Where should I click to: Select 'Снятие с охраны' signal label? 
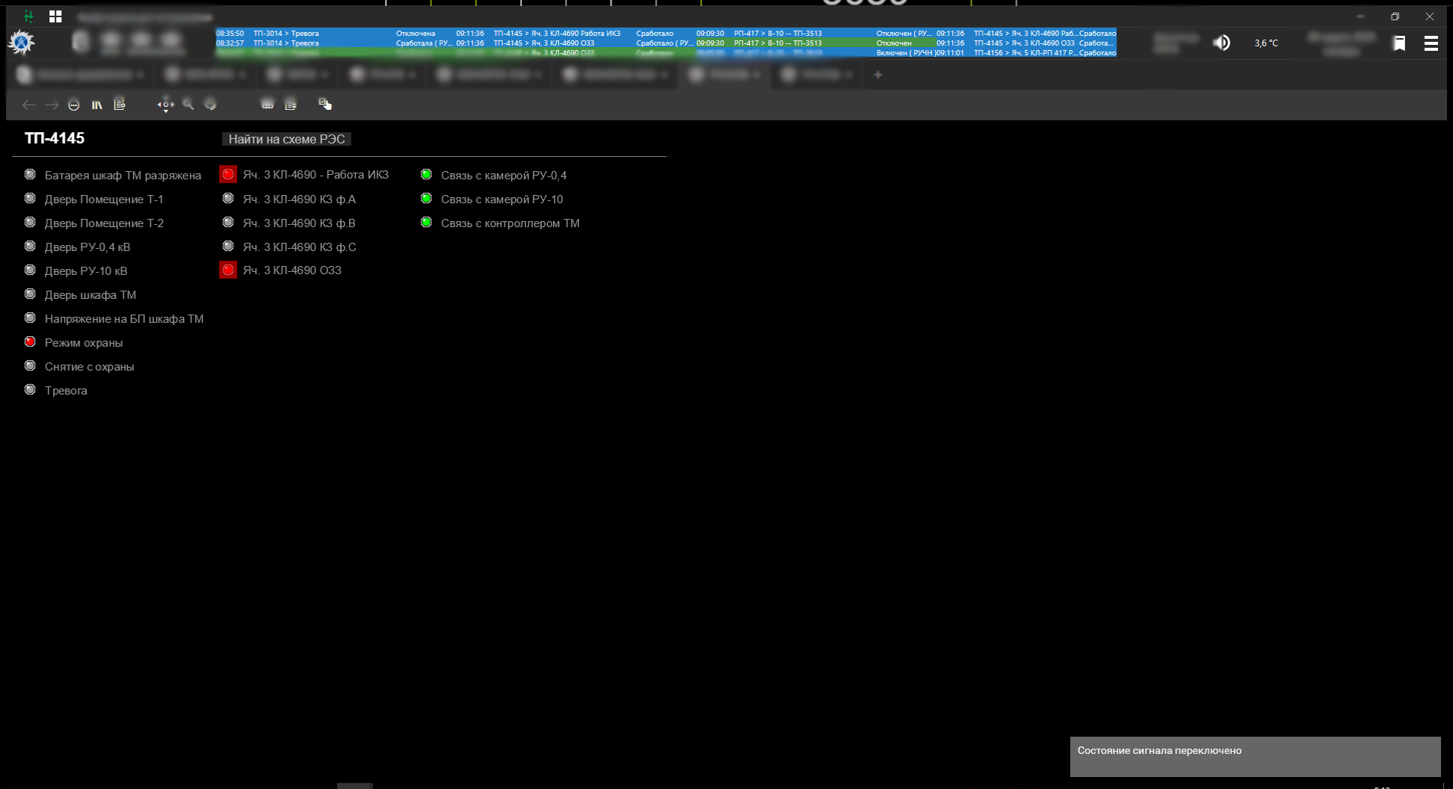(90, 366)
